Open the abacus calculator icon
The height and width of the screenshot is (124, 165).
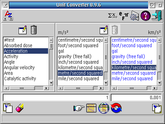coord(91,108)
